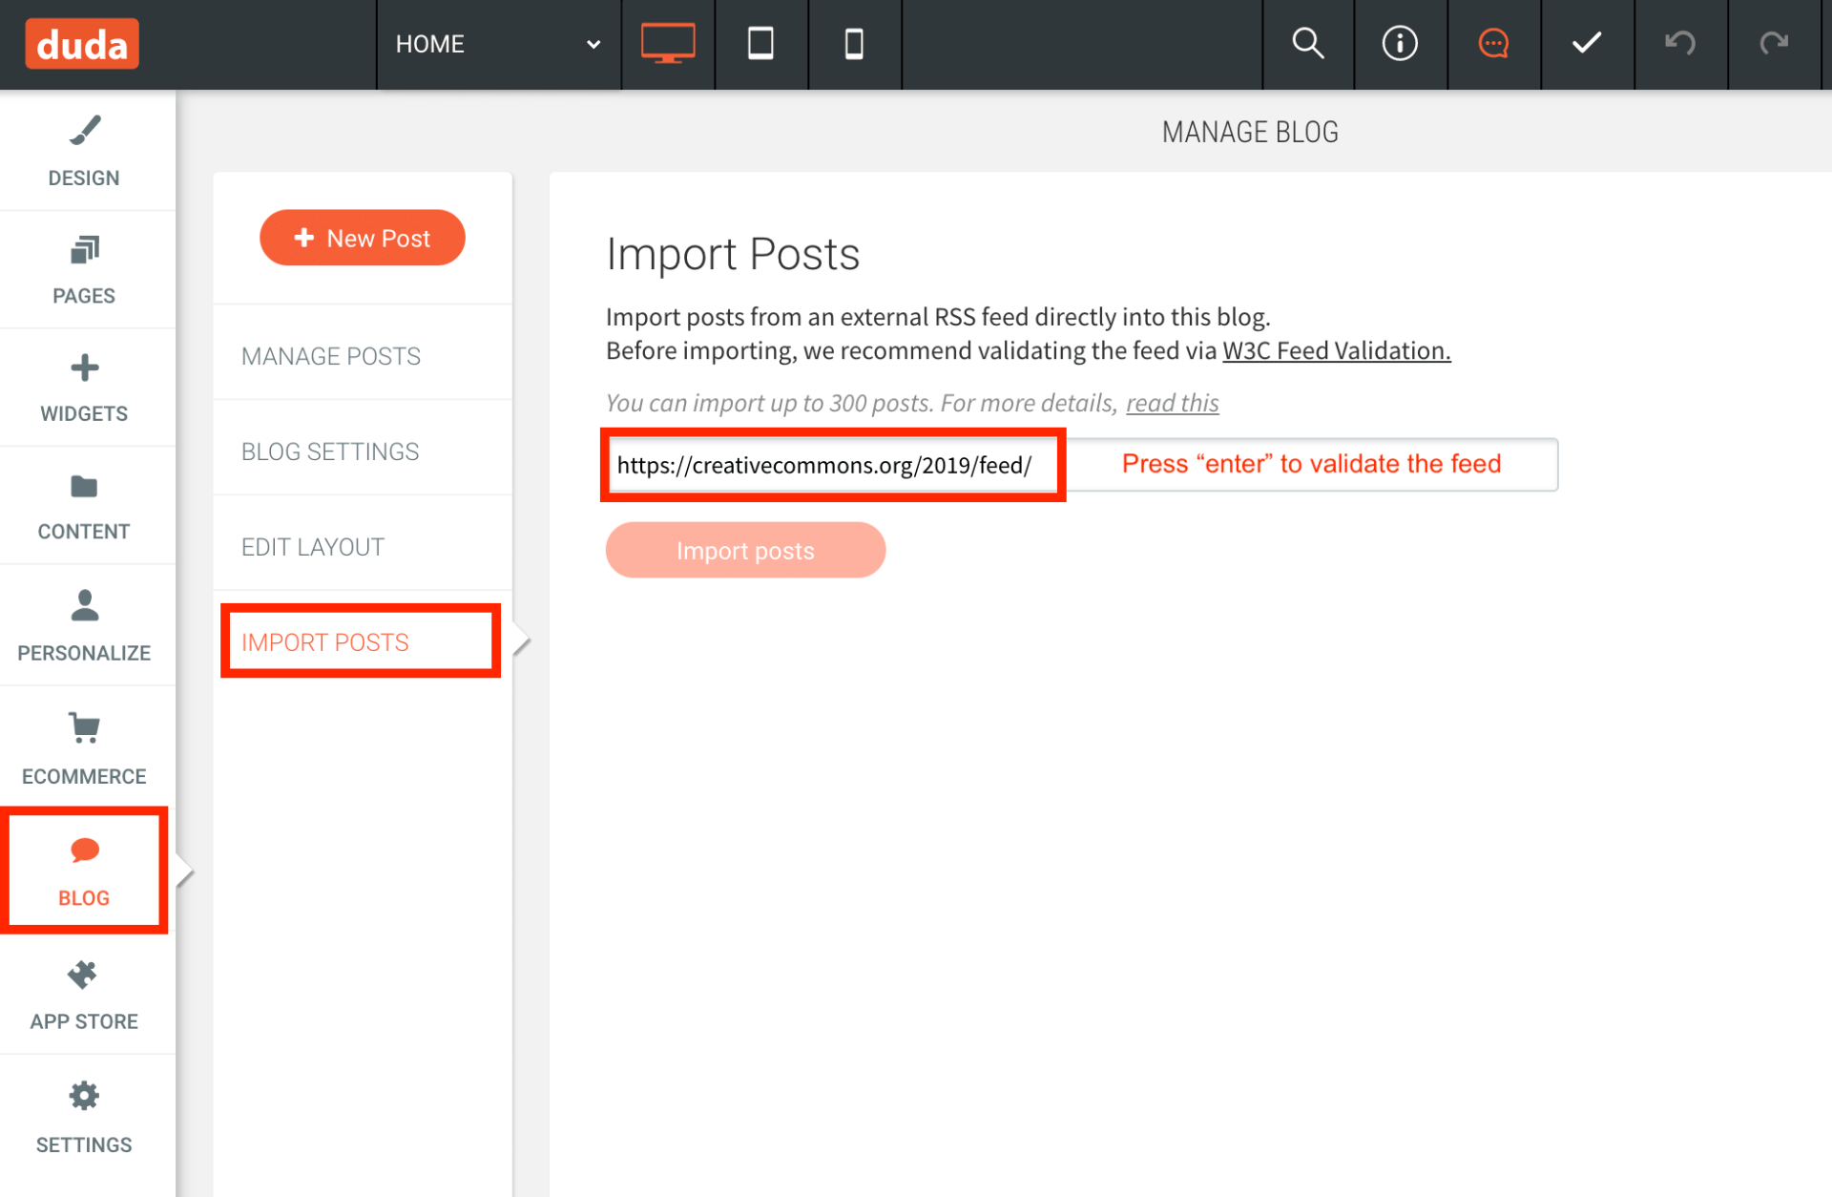Open the App Store panel
Viewport: 1832px width, 1197px height.
[x=84, y=995]
